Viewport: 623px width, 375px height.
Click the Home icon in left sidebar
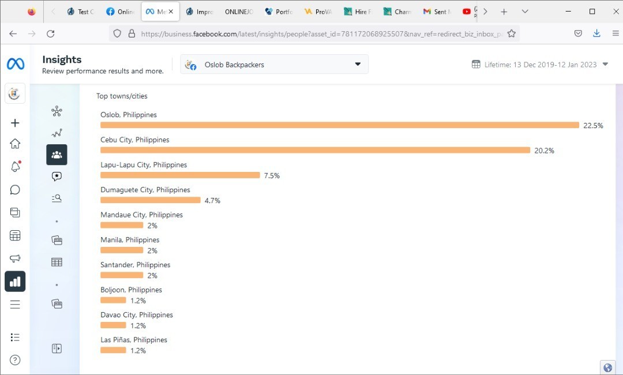tap(16, 144)
